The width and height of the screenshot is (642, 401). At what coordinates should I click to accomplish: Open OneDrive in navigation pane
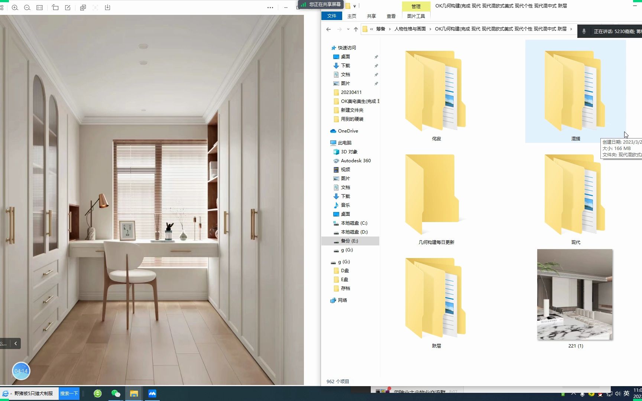(x=348, y=131)
